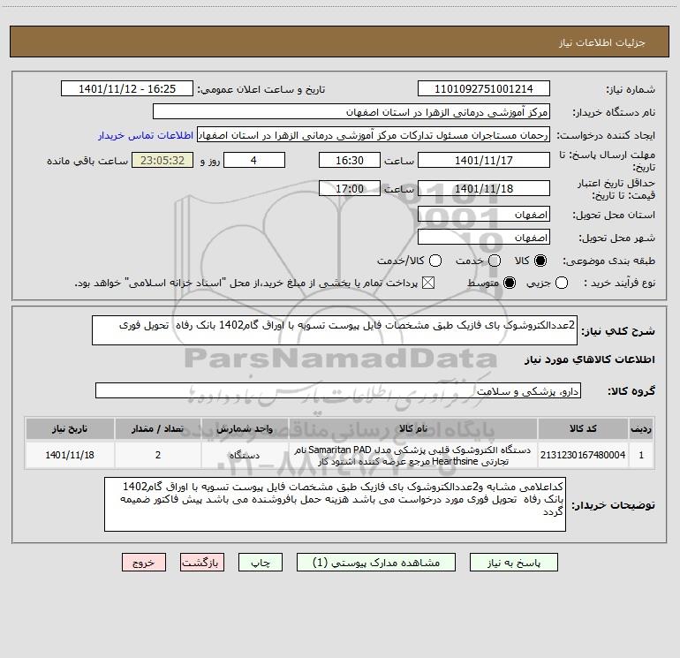Click نوع فرآیند خرید label
Viewport: 680px width, 658px height.
coord(619,283)
